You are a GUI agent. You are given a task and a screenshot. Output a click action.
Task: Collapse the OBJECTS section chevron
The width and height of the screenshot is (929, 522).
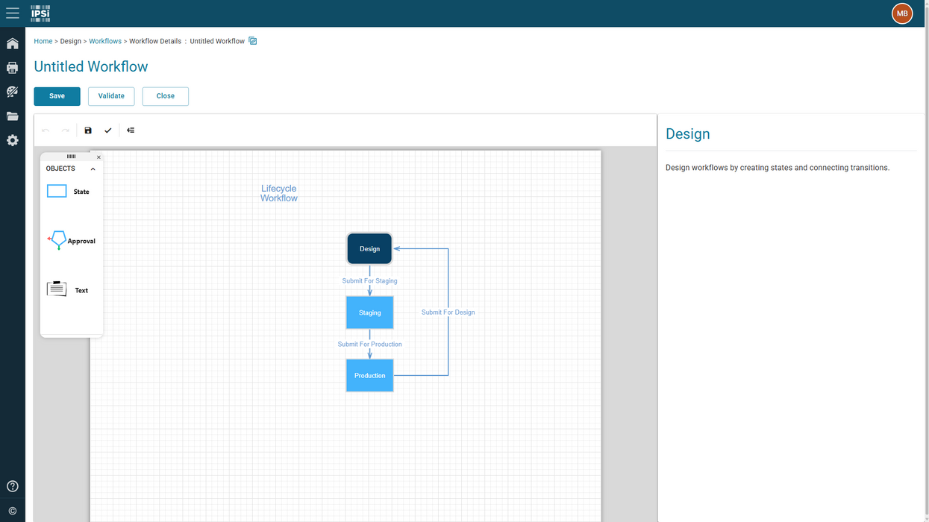click(93, 169)
